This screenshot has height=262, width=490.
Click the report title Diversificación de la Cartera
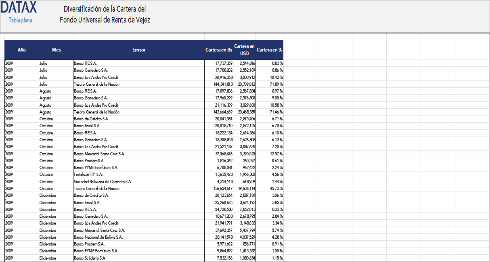pyautogui.click(x=105, y=9)
